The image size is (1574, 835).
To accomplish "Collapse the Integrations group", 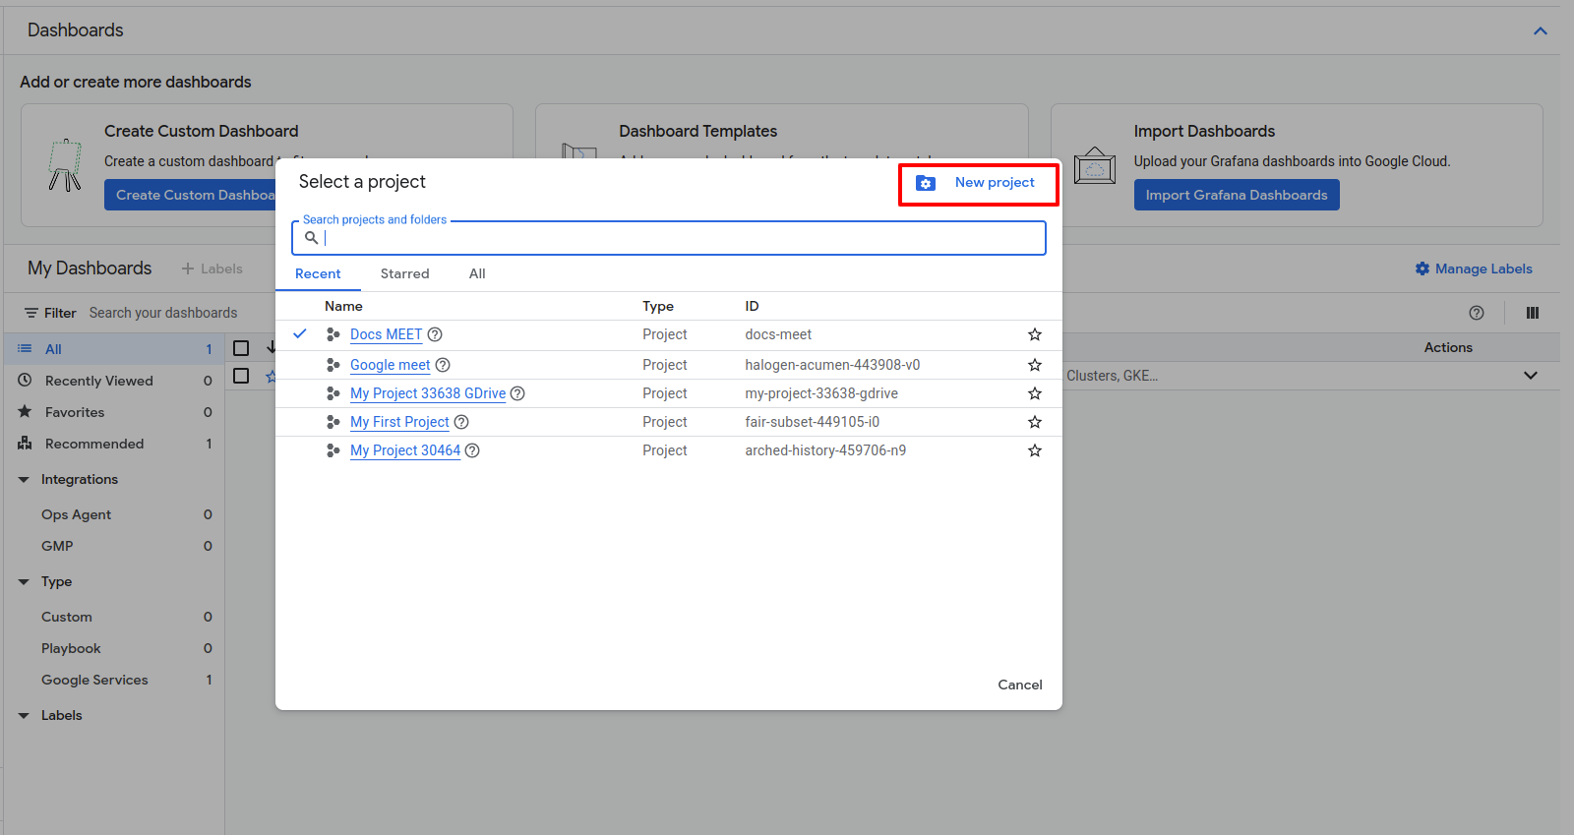I will [24, 480].
